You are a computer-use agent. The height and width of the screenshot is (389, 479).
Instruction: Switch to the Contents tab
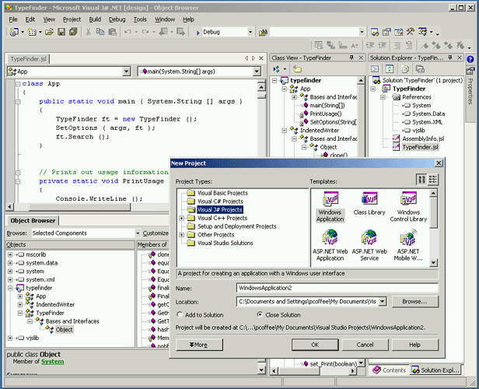(389, 370)
